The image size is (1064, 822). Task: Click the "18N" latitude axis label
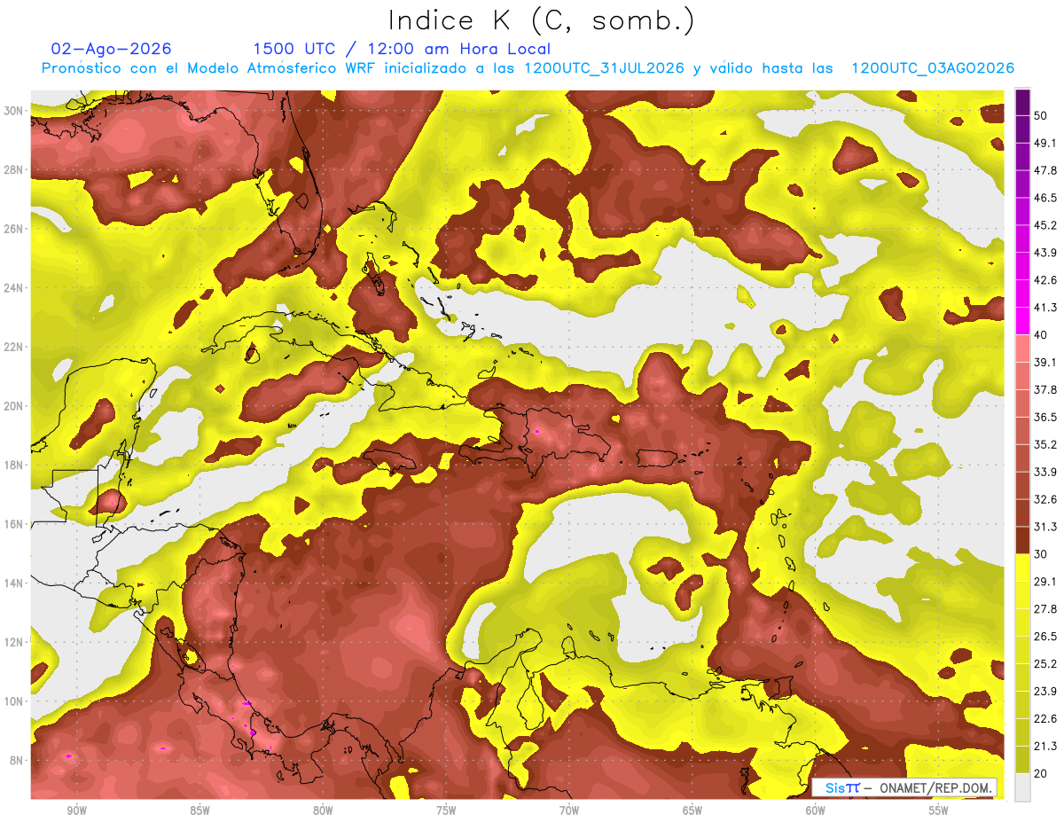click(x=14, y=466)
